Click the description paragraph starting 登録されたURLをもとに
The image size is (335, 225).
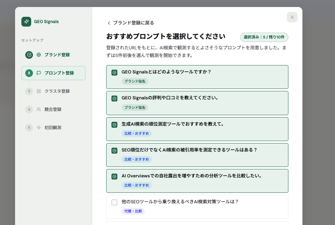tap(196, 51)
